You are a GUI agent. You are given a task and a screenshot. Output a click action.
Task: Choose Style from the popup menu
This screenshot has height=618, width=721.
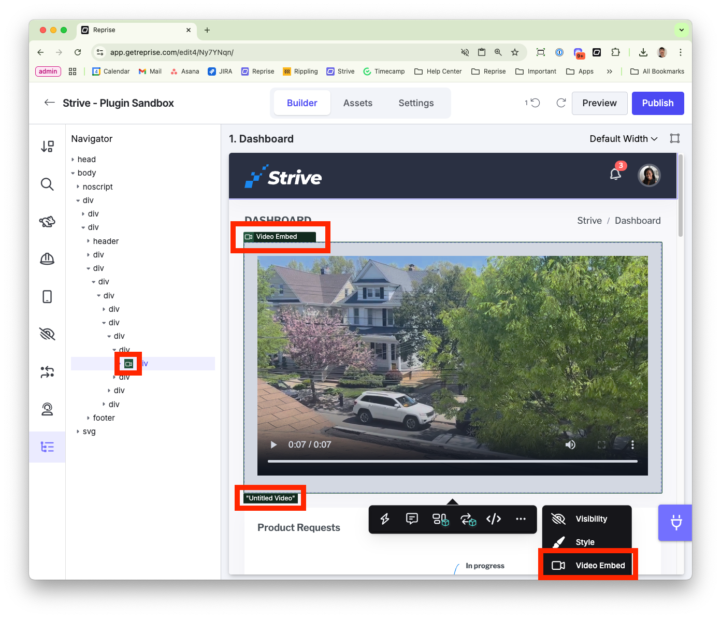(x=587, y=542)
